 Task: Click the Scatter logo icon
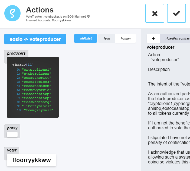[x=12, y=13]
